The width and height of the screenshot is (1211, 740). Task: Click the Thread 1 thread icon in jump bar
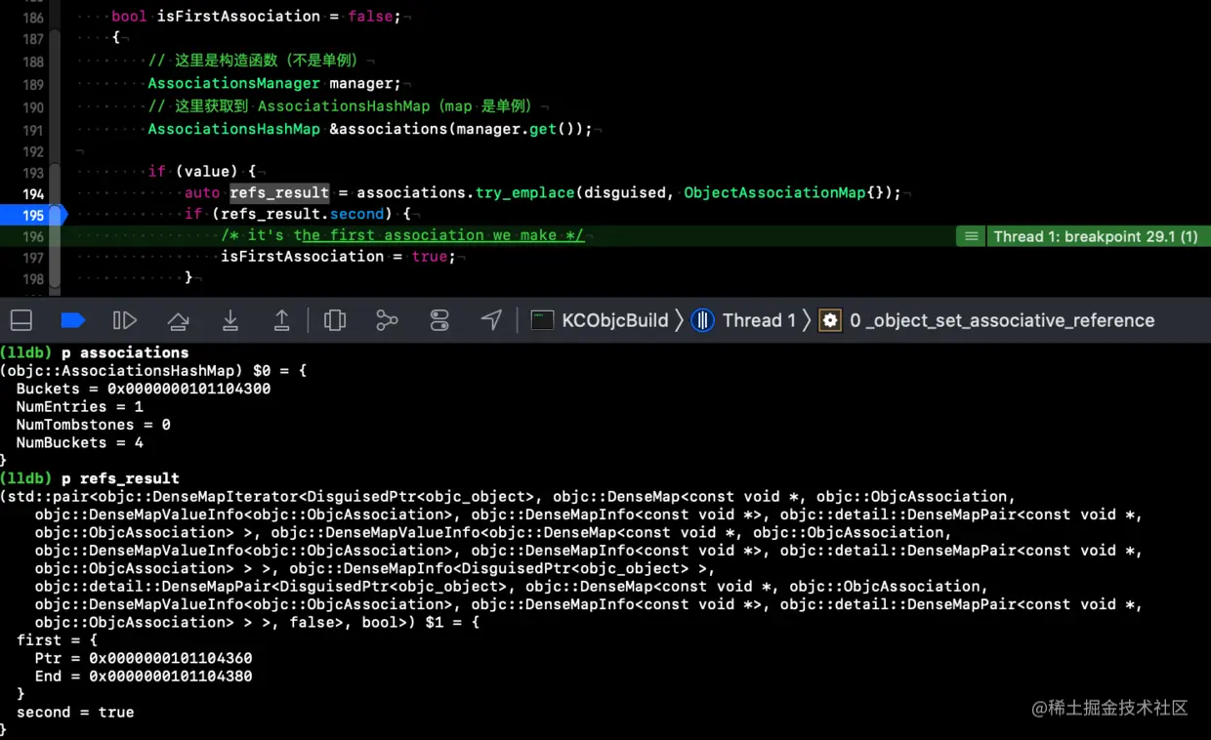click(702, 320)
